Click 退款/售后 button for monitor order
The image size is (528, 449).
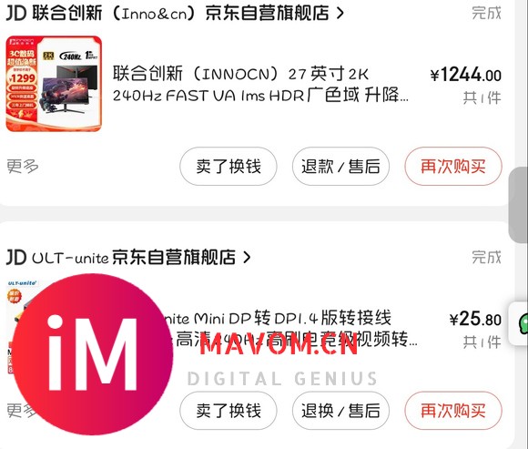(340, 166)
